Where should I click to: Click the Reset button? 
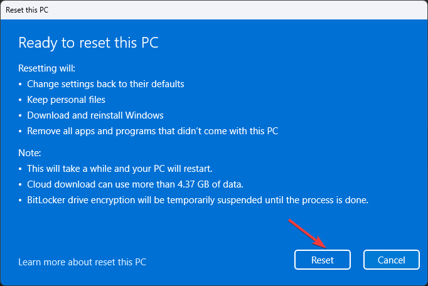pyautogui.click(x=322, y=260)
